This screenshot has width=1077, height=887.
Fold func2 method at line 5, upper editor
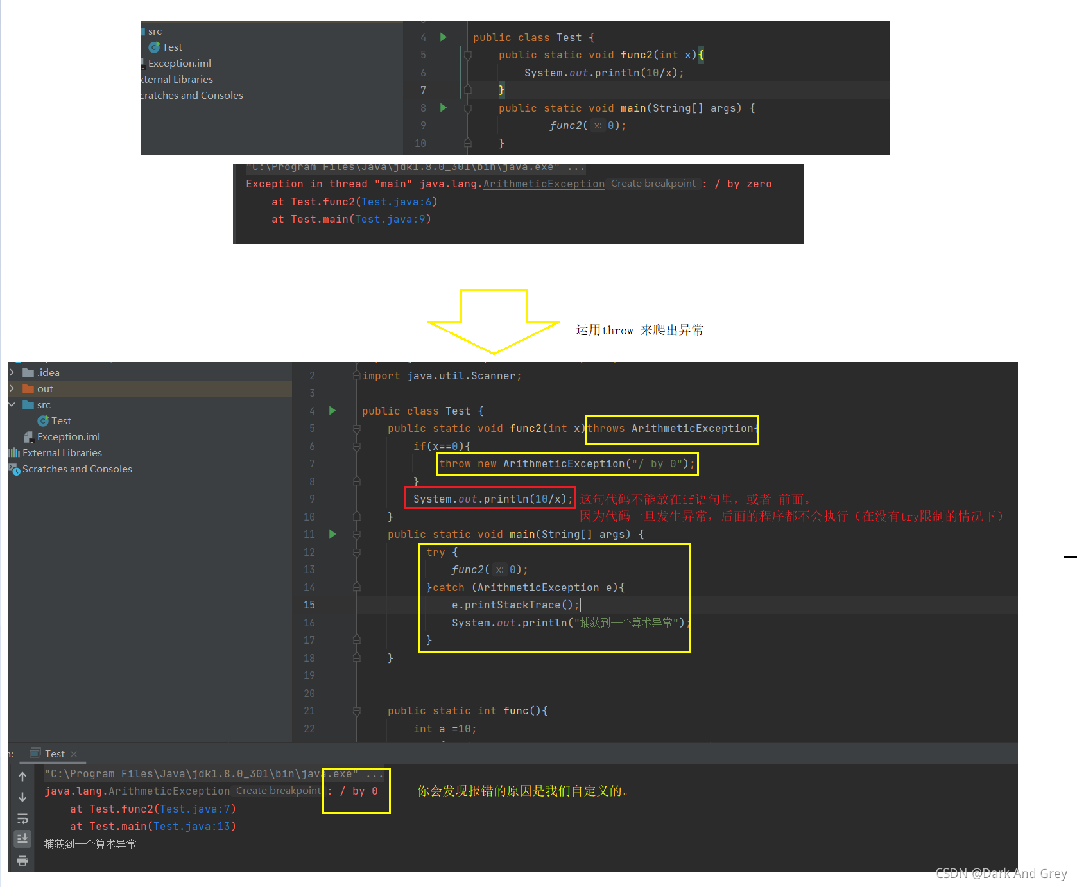click(468, 56)
